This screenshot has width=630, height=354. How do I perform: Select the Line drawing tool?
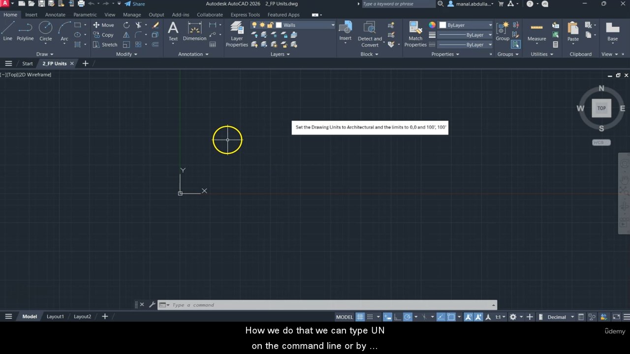(x=8, y=30)
